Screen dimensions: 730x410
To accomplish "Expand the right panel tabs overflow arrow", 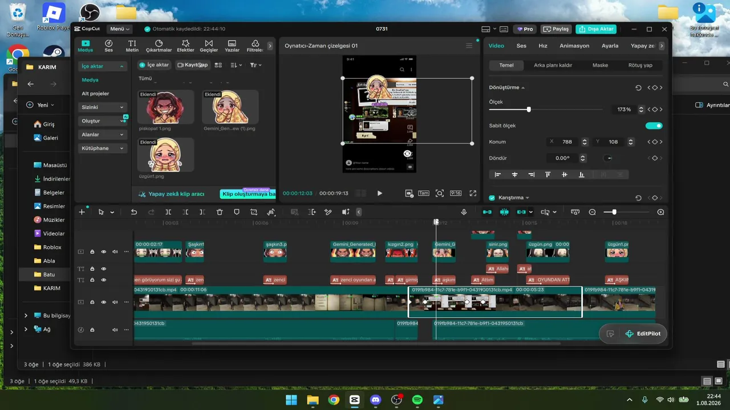I will pos(661,46).
